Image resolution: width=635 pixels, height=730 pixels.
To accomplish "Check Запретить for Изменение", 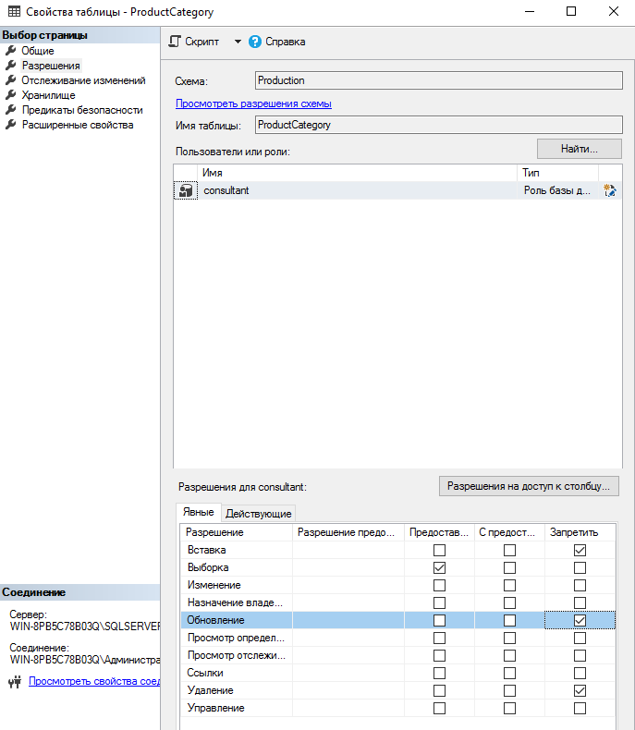I will point(580,585).
